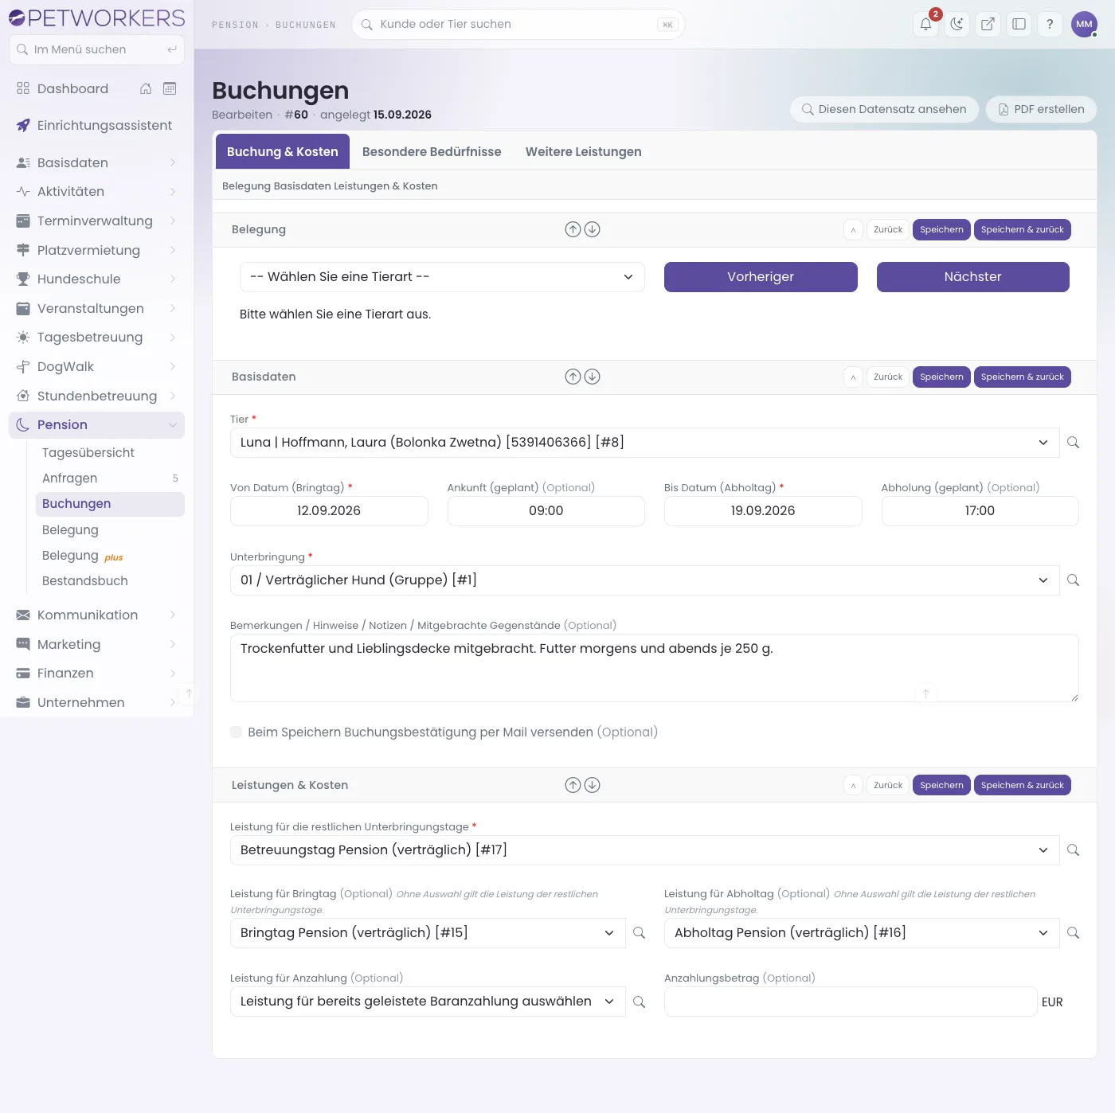Click Speichern in Basisdaten section
The height and width of the screenshot is (1113, 1115).
click(x=941, y=377)
